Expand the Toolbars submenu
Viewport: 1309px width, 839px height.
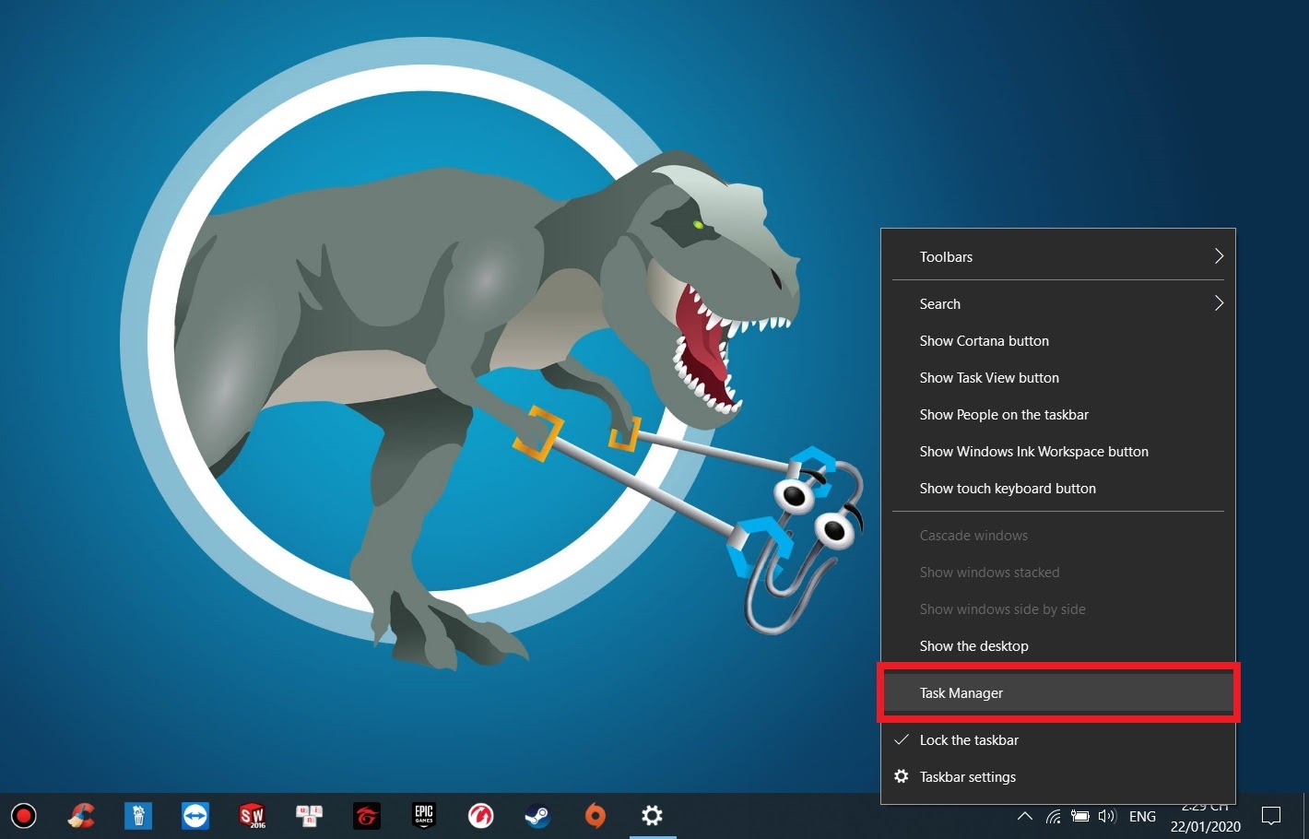pos(1058,257)
